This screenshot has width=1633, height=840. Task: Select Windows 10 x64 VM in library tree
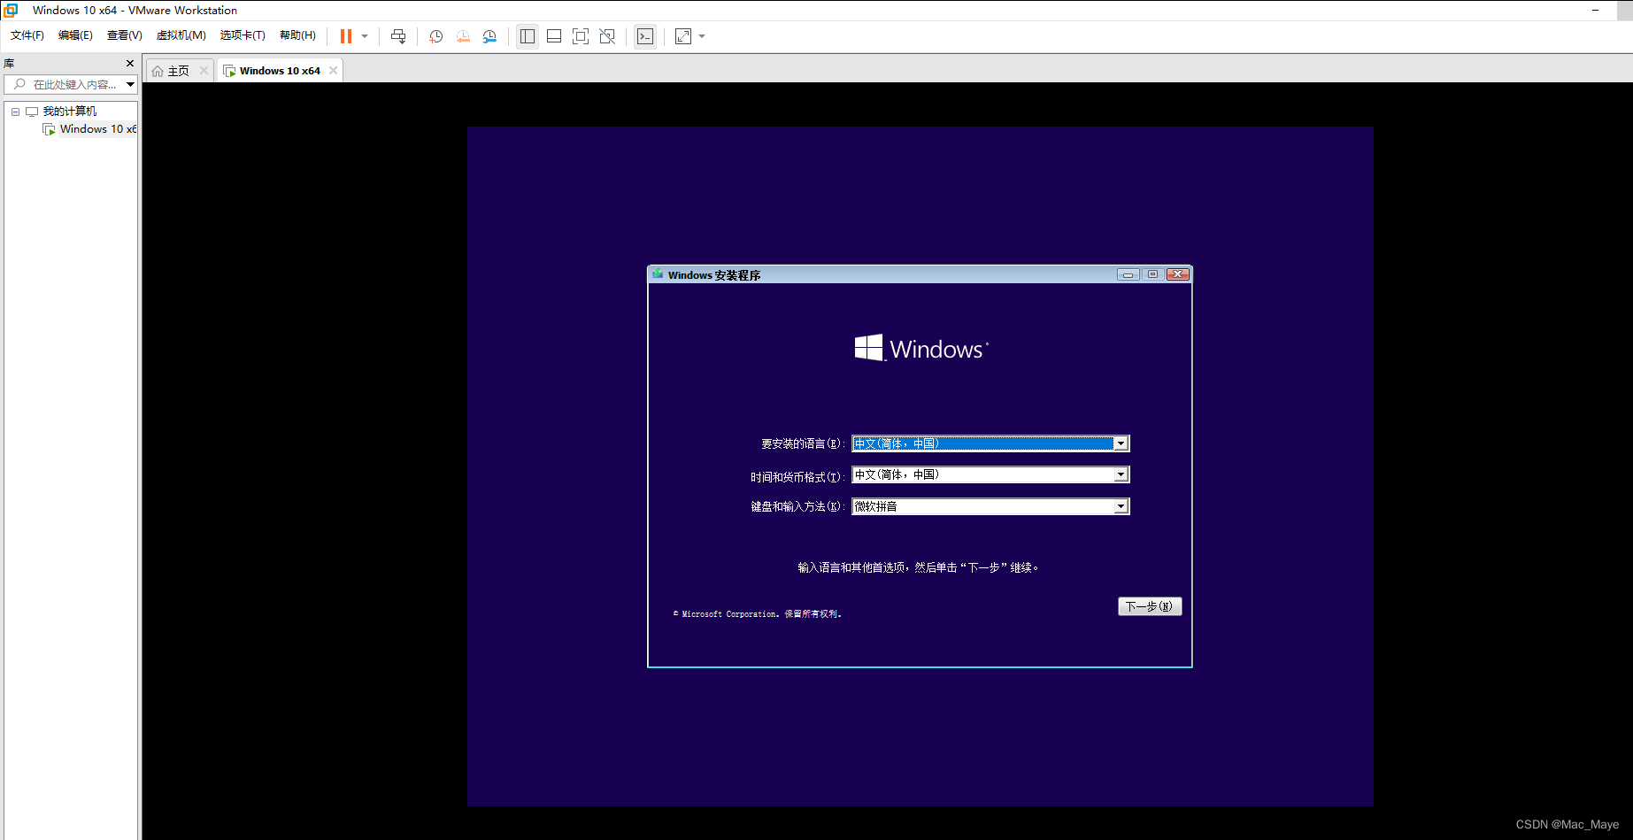[98, 129]
